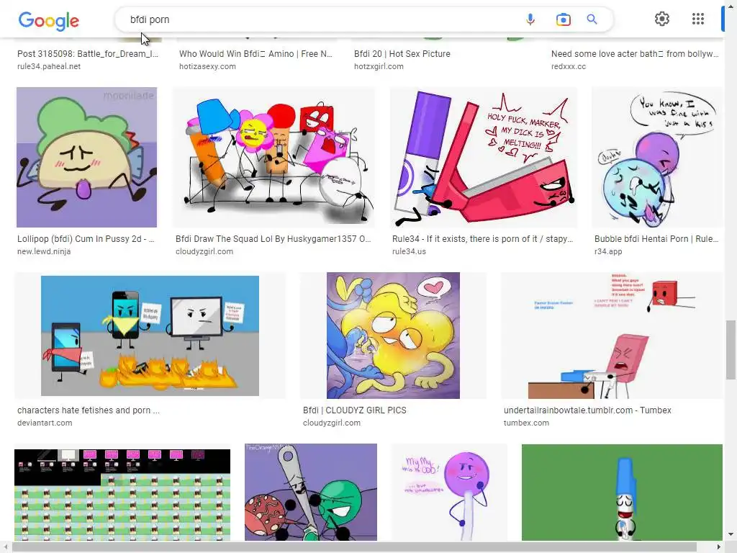Open 'Need some love acter bath' result
Image resolution: width=737 pixels, height=553 pixels.
635,53
